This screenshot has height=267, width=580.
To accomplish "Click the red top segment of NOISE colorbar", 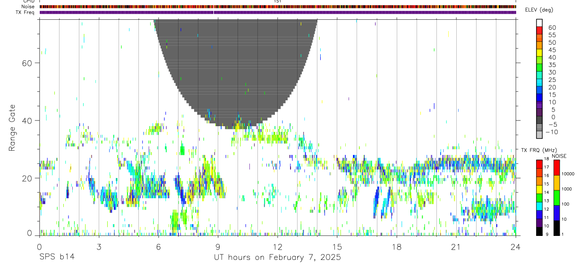I will click(x=556, y=168).
